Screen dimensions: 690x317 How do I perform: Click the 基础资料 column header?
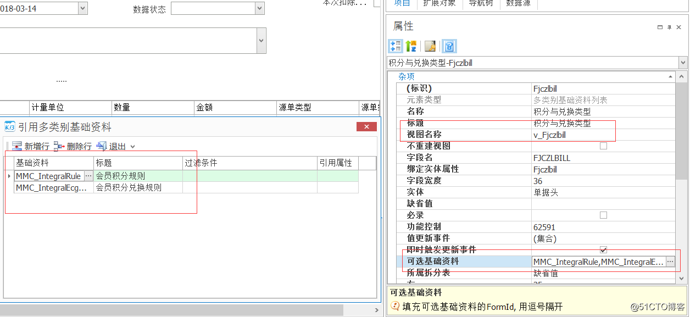(54, 163)
